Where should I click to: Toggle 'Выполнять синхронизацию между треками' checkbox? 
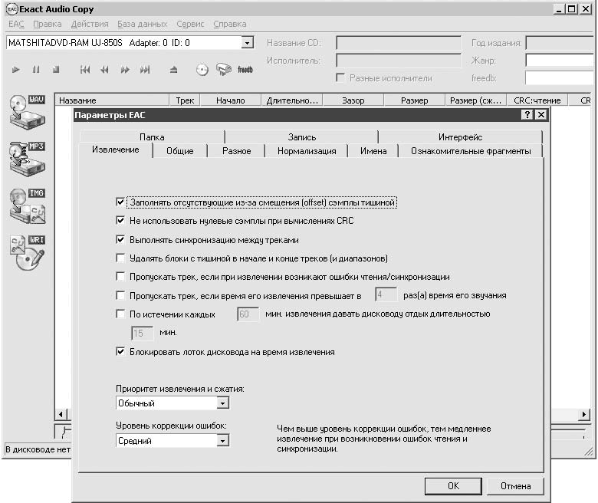(x=120, y=239)
